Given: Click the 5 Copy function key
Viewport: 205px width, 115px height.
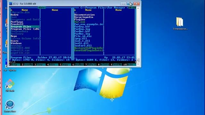Looking at the screenshot, I should pyautogui.click(x=65, y=65).
